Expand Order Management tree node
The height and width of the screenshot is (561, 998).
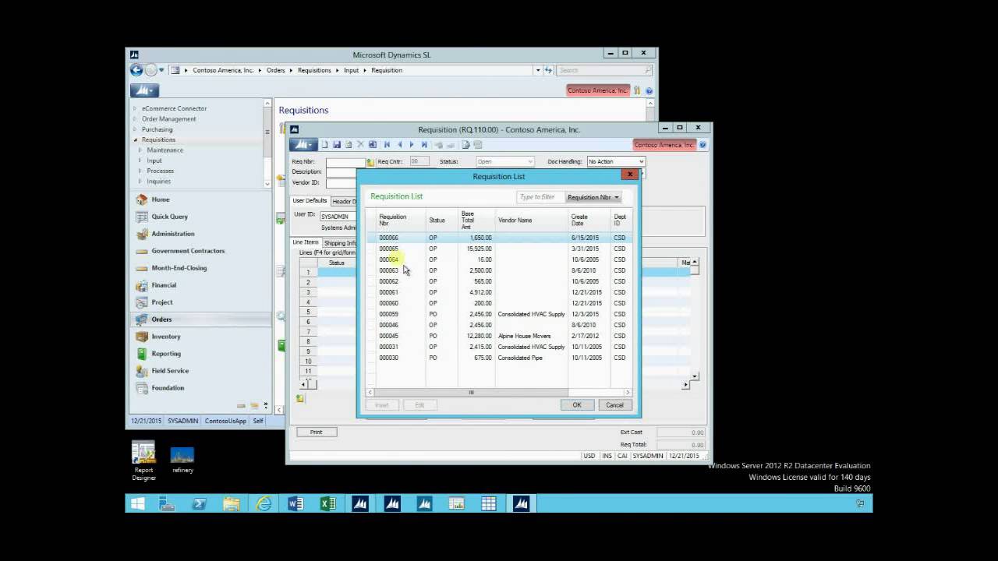(134, 119)
